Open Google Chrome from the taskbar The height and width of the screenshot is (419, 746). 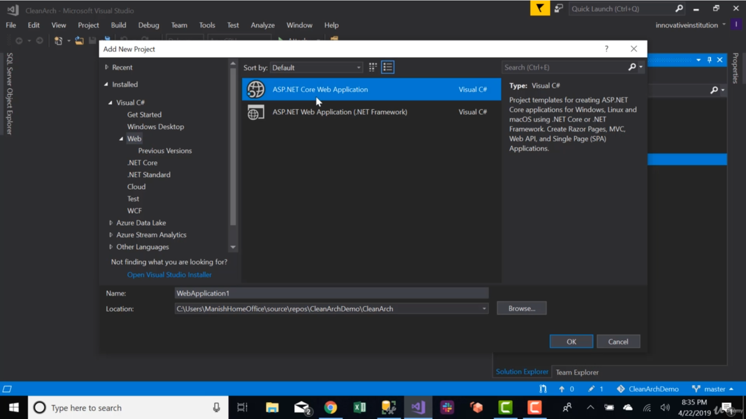(x=331, y=408)
